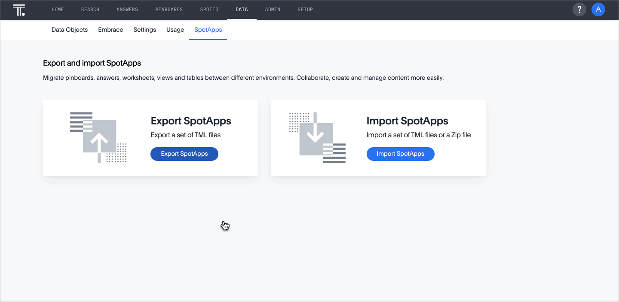Click the 'Export SpotApps' card heading
This screenshot has height=302, width=619.
[x=191, y=121]
